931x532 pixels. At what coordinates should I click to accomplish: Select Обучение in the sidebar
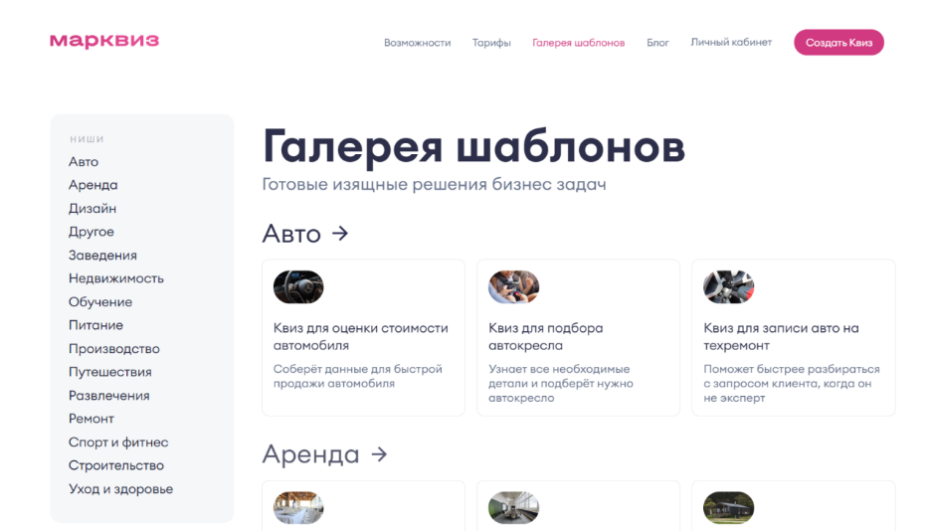(x=100, y=301)
